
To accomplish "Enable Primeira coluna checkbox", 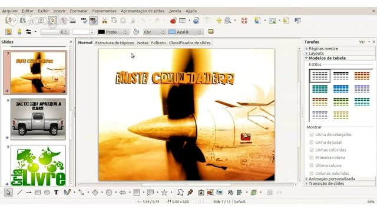I will 312,158.
